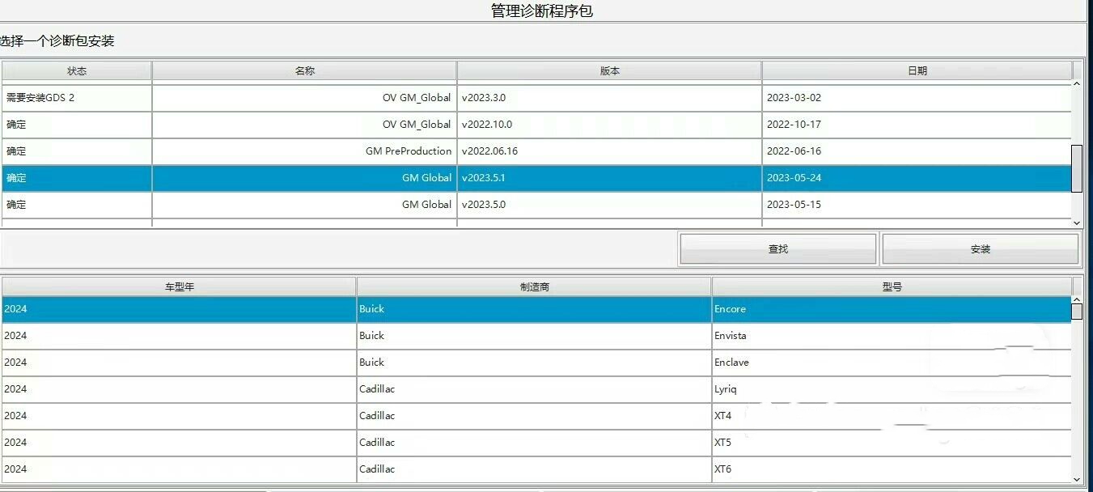Select OV GM_Global v2022.10.0 package row
Viewport: 1093px width, 492px height.
pyautogui.click(x=536, y=125)
